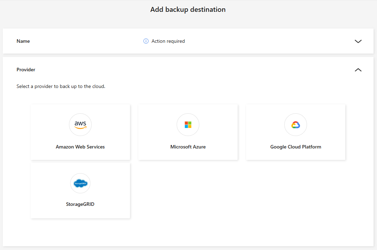
Task: Select the Google Cloud Platform provider card
Action: (295, 132)
